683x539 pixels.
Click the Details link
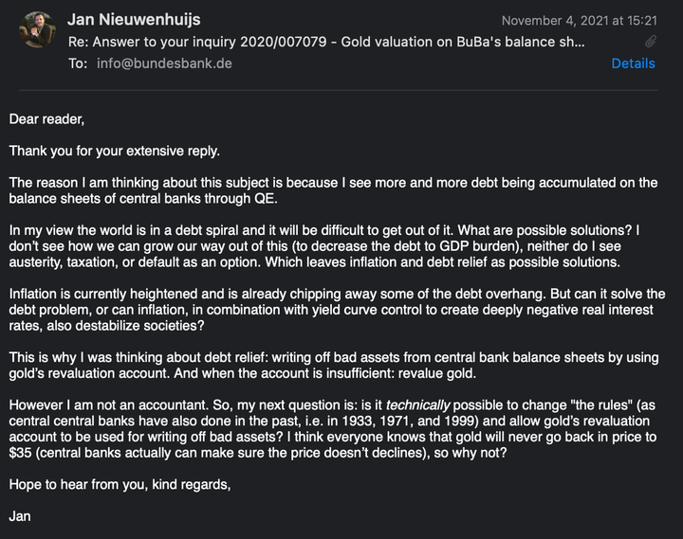(x=633, y=63)
